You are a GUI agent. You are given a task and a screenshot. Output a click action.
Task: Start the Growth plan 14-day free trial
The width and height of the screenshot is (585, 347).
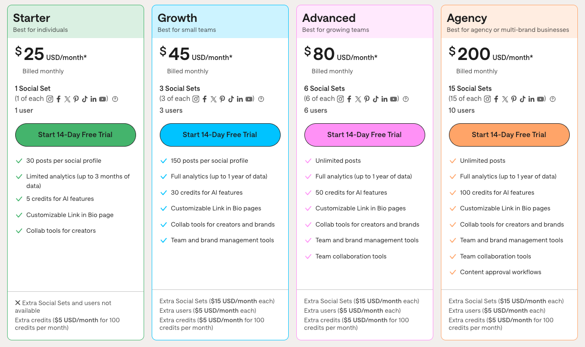coord(220,135)
